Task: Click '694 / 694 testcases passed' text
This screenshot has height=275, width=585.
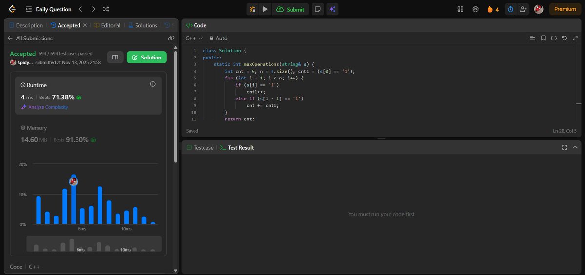Action: coord(65,54)
